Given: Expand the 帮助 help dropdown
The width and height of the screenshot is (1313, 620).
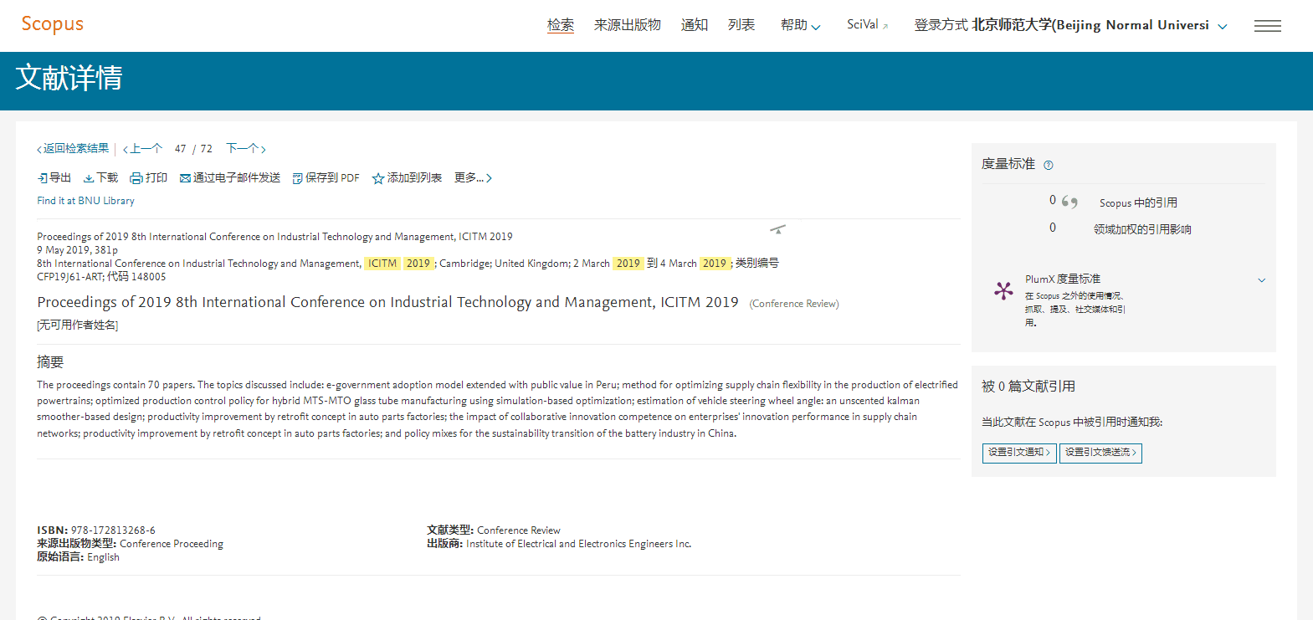Looking at the screenshot, I should pos(800,25).
